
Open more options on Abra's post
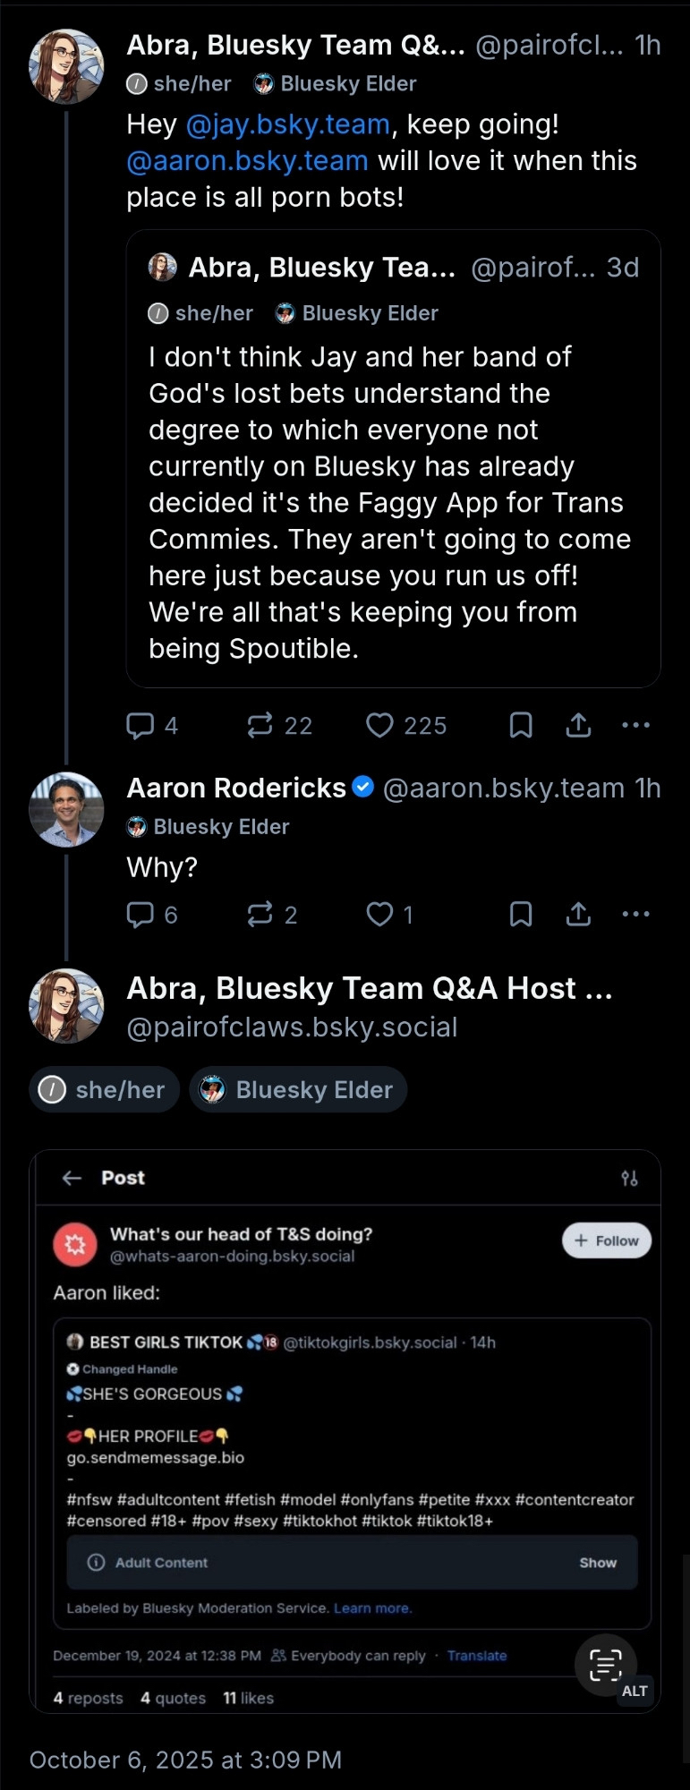(635, 725)
